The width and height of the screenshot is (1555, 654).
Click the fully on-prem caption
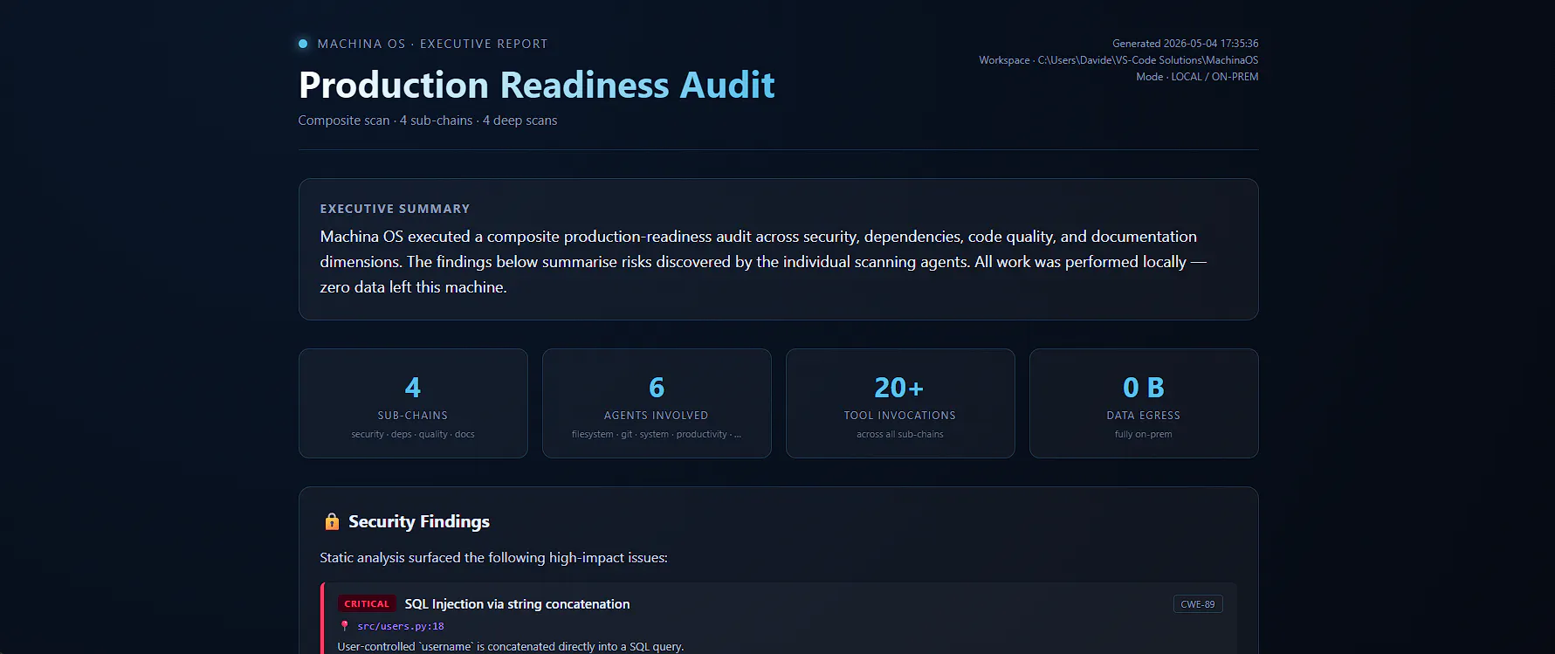click(x=1144, y=434)
